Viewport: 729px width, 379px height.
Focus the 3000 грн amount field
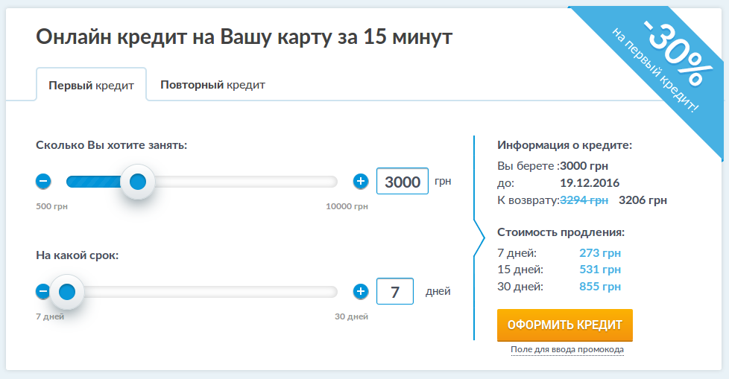pos(403,181)
